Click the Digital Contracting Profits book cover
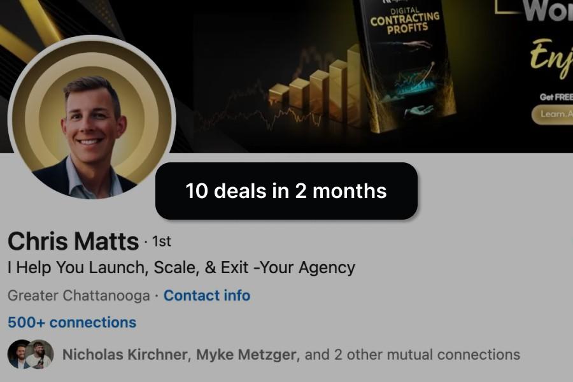The width and height of the screenshot is (573, 382). pyautogui.click(x=406, y=66)
